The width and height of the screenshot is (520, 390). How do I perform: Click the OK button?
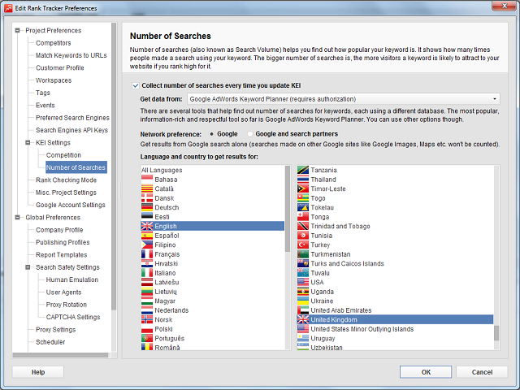(x=426, y=372)
